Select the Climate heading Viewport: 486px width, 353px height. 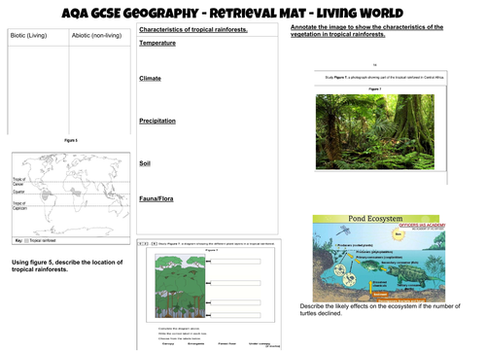[150, 78]
